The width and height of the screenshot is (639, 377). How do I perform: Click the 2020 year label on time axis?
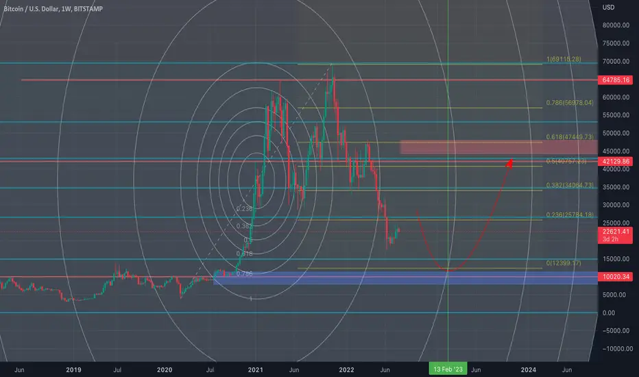point(165,369)
